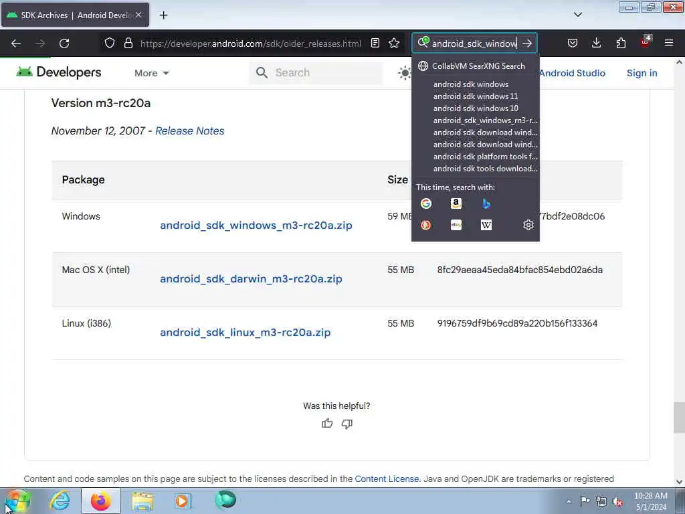Screen dimensions: 685x514
Task: Reload the current page
Action: coord(64,44)
